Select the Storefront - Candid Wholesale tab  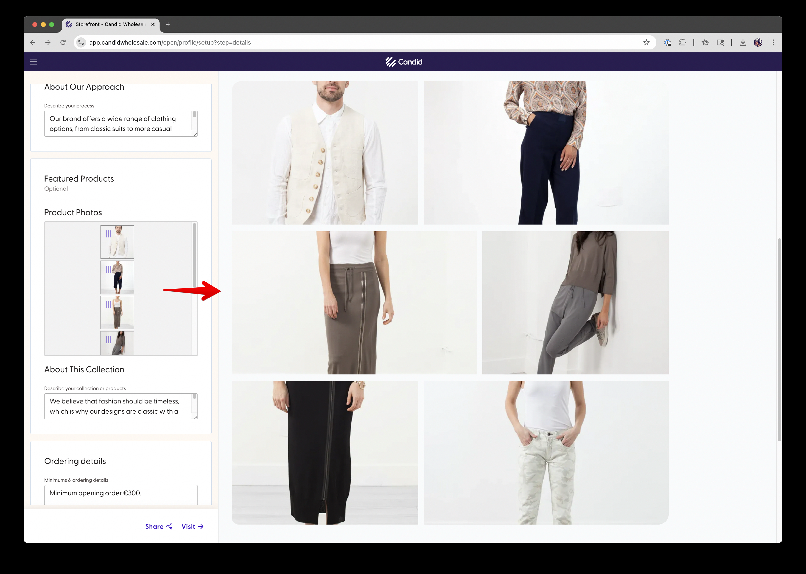point(111,24)
